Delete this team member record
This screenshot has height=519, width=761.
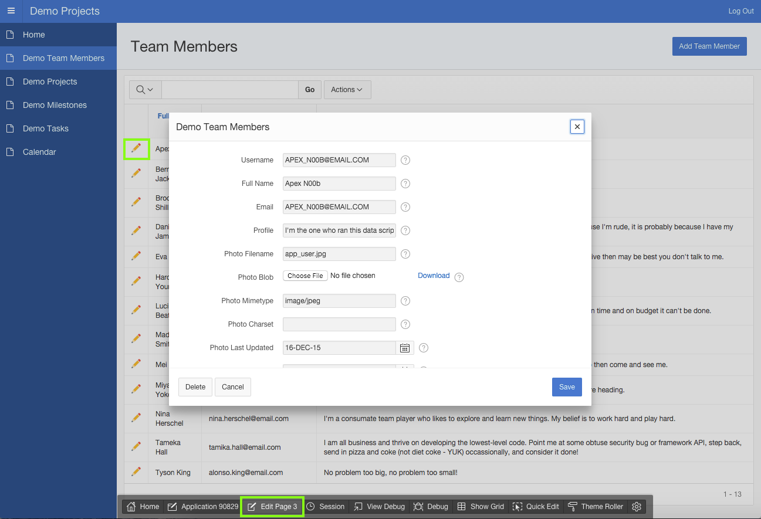pyautogui.click(x=195, y=387)
